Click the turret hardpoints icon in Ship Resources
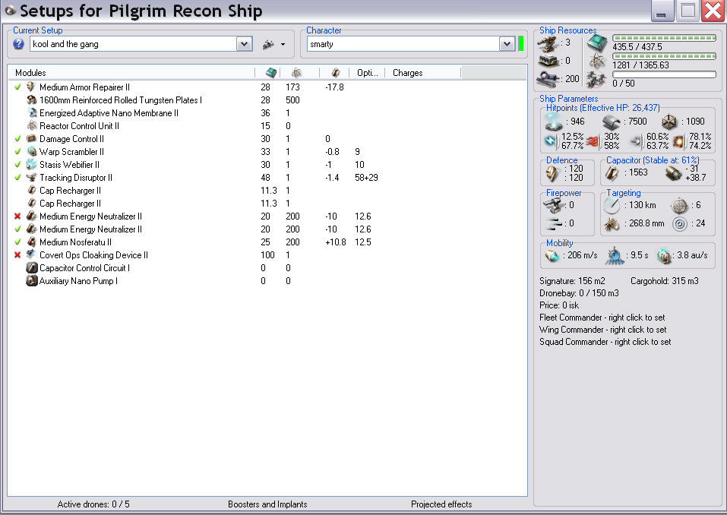 pos(548,43)
